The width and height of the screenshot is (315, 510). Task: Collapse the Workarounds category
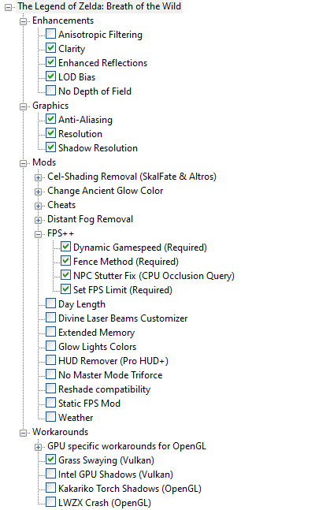[x=23, y=433]
